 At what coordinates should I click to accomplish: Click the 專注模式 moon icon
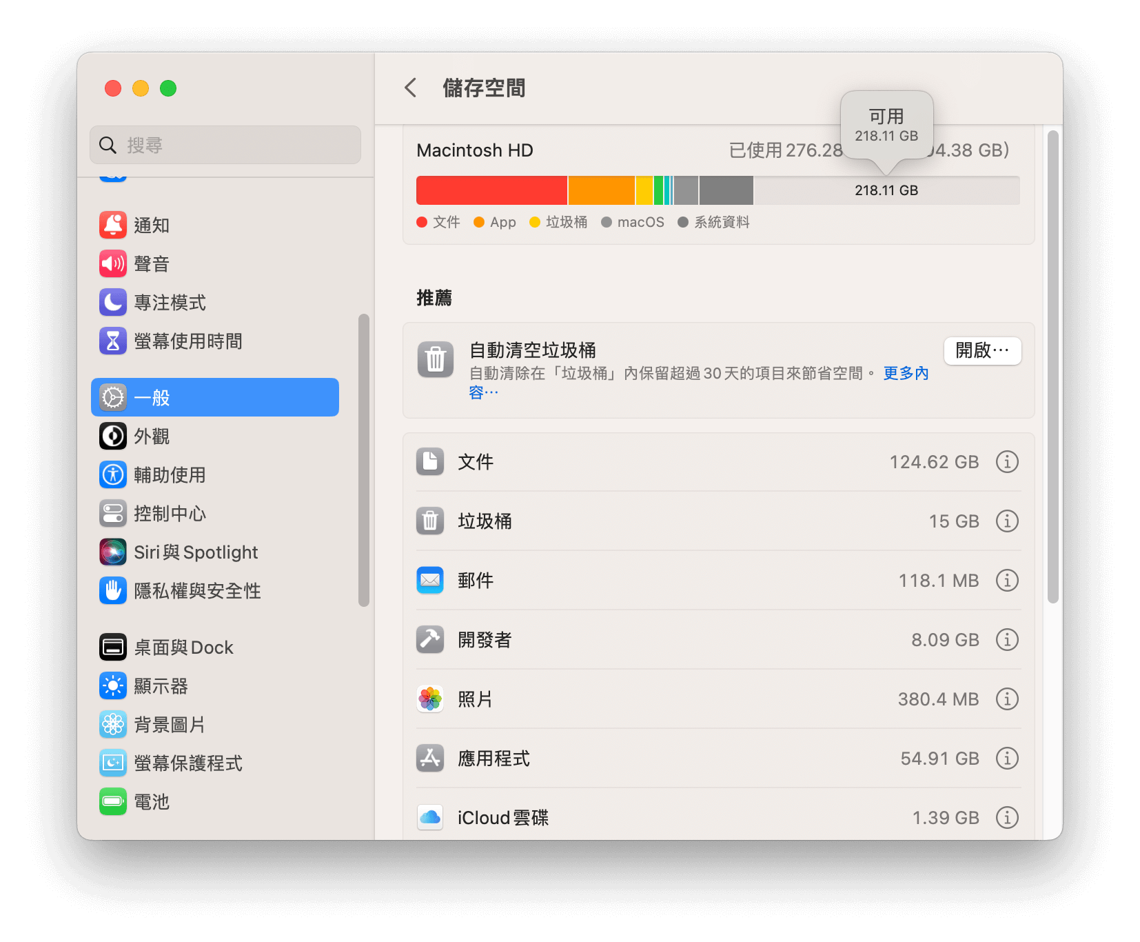[x=113, y=302]
